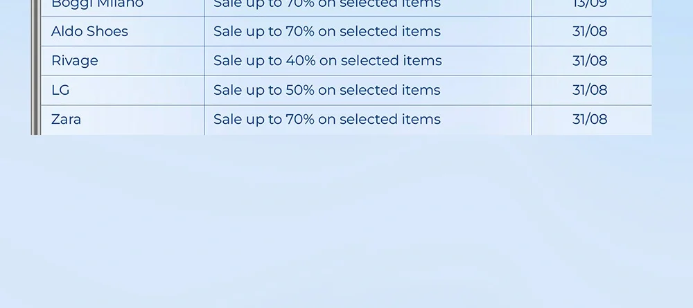Click the empty area below the table
Image resolution: width=693 pixels, height=308 pixels.
click(x=346, y=221)
